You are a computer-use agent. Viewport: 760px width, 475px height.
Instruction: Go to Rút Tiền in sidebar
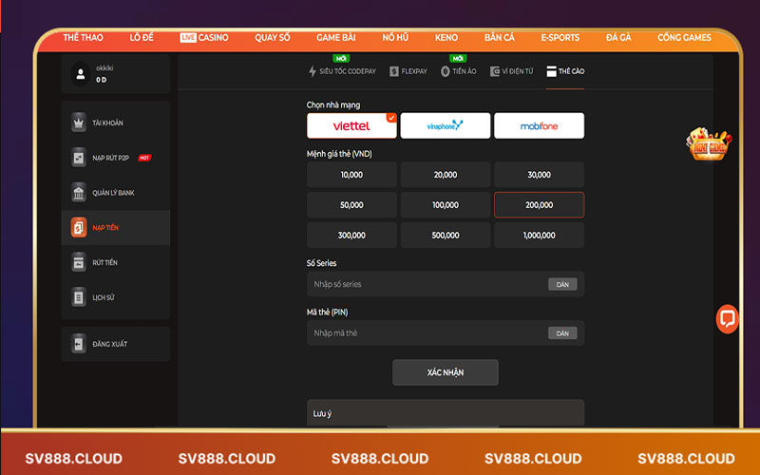pos(116,262)
